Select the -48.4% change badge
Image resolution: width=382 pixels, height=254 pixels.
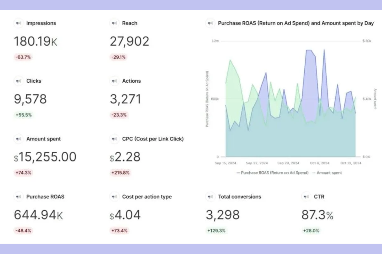tap(23, 231)
